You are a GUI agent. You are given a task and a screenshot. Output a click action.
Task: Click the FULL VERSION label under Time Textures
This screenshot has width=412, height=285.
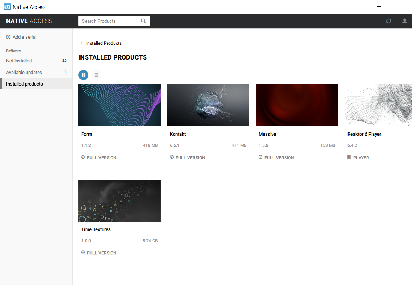click(x=101, y=253)
